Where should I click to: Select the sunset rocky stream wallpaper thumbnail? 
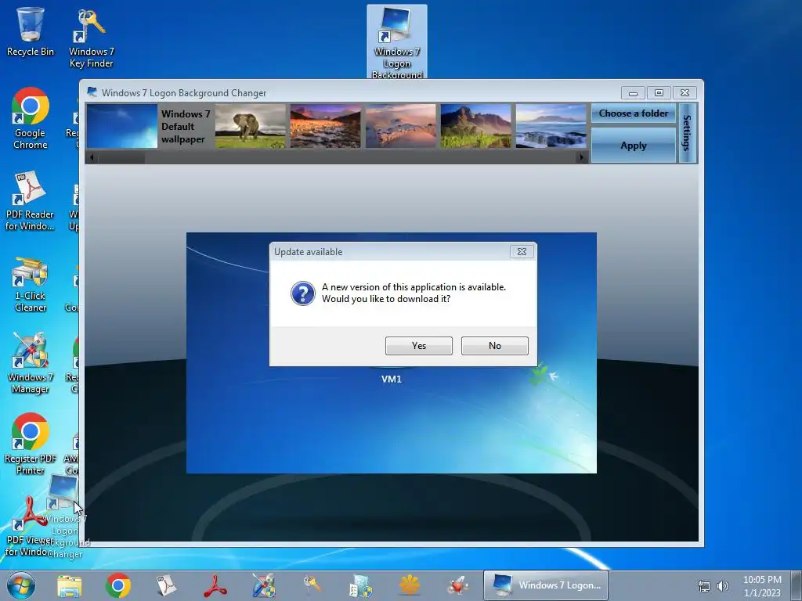click(x=325, y=126)
